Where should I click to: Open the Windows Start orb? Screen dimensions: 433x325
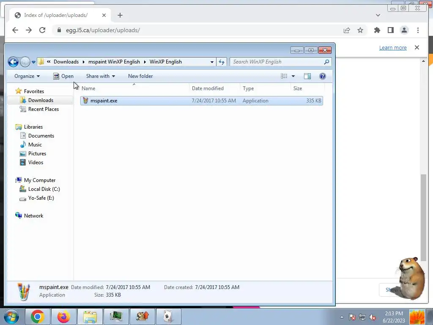click(11, 317)
